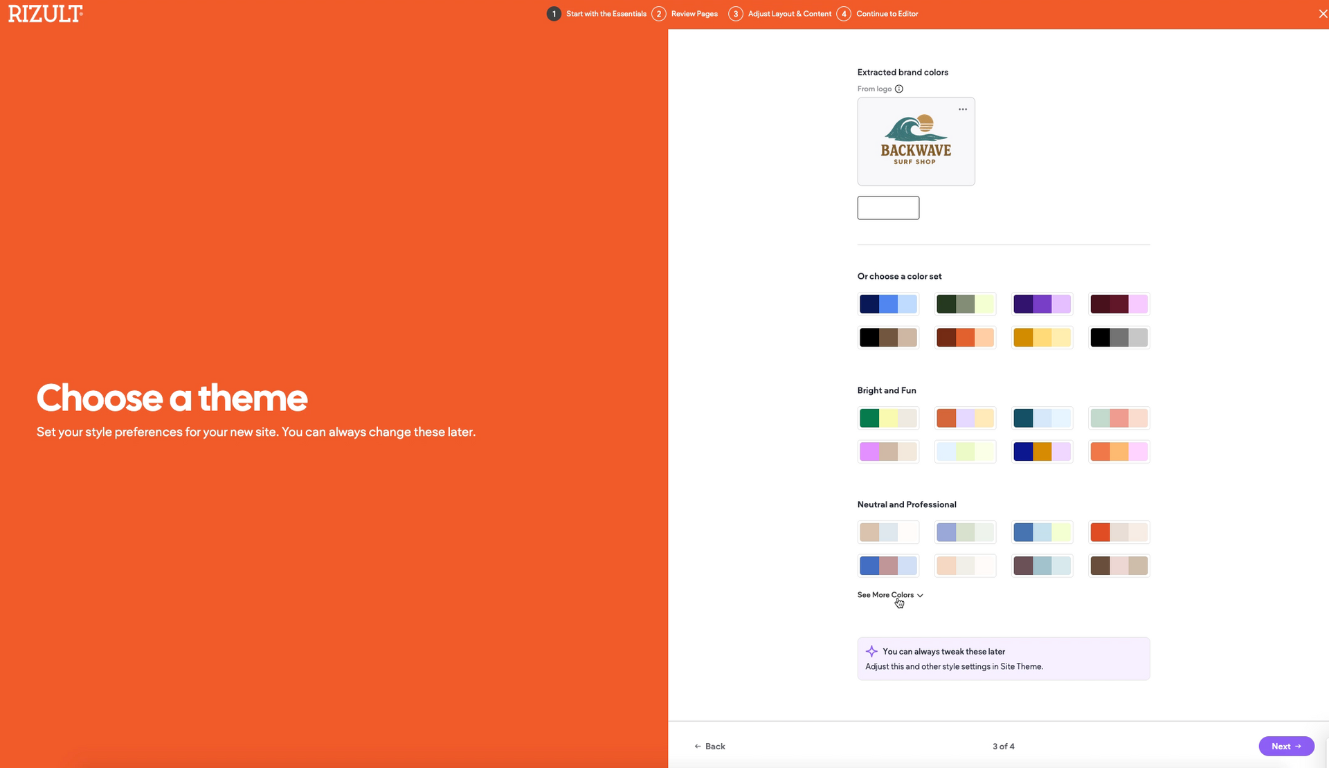Click step 4 circle Continue to Editor
Image resolution: width=1329 pixels, height=768 pixels.
pyautogui.click(x=843, y=14)
